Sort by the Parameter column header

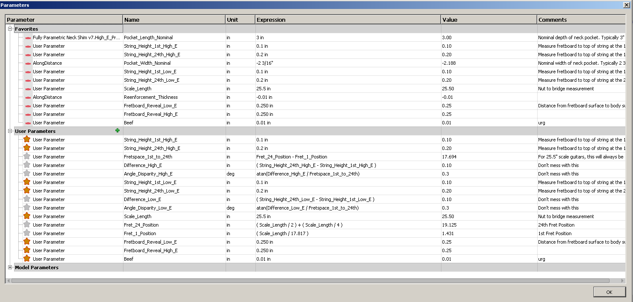point(64,20)
